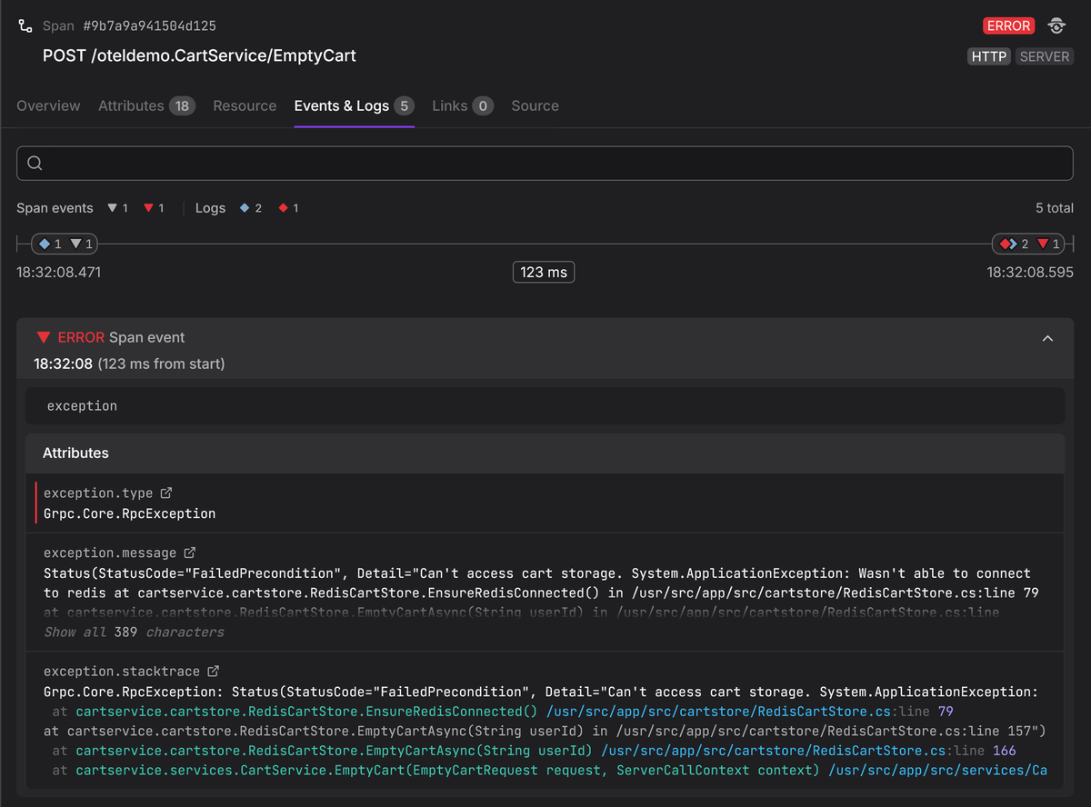Click the magnifier icon in search bar

pos(35,164)
